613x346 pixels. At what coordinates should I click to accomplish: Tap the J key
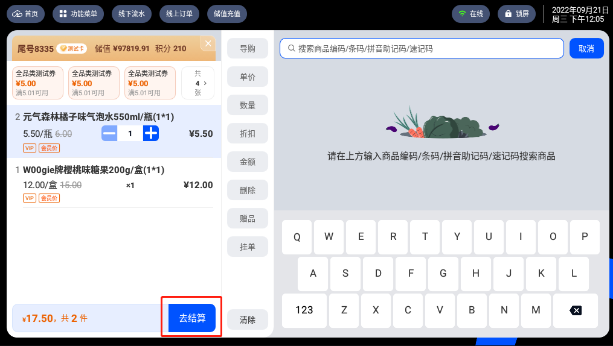[509, 274]
